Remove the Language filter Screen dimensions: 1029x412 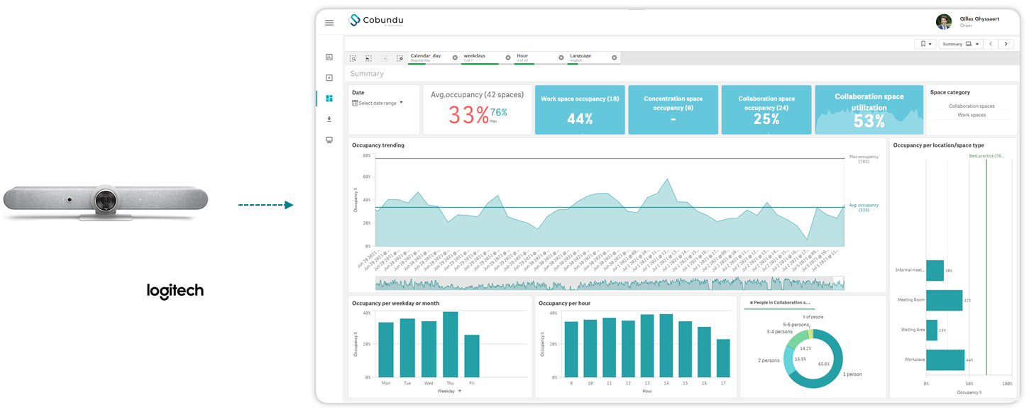(x=615, y=57)
